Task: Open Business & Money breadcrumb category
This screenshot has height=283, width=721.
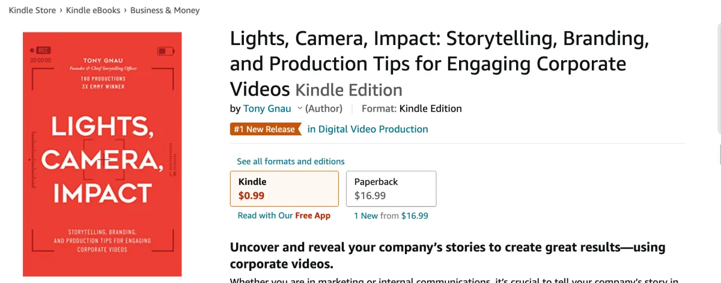Action: coord(165,10)
